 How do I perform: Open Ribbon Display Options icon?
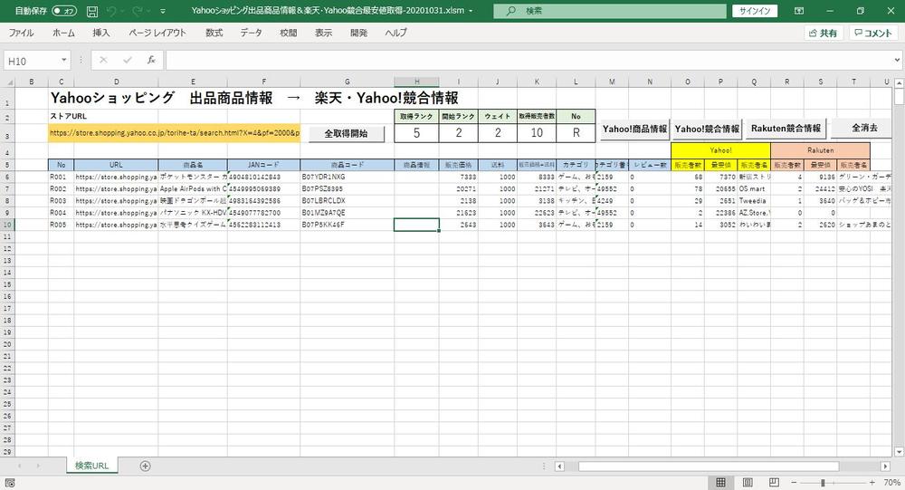[799, 11]
